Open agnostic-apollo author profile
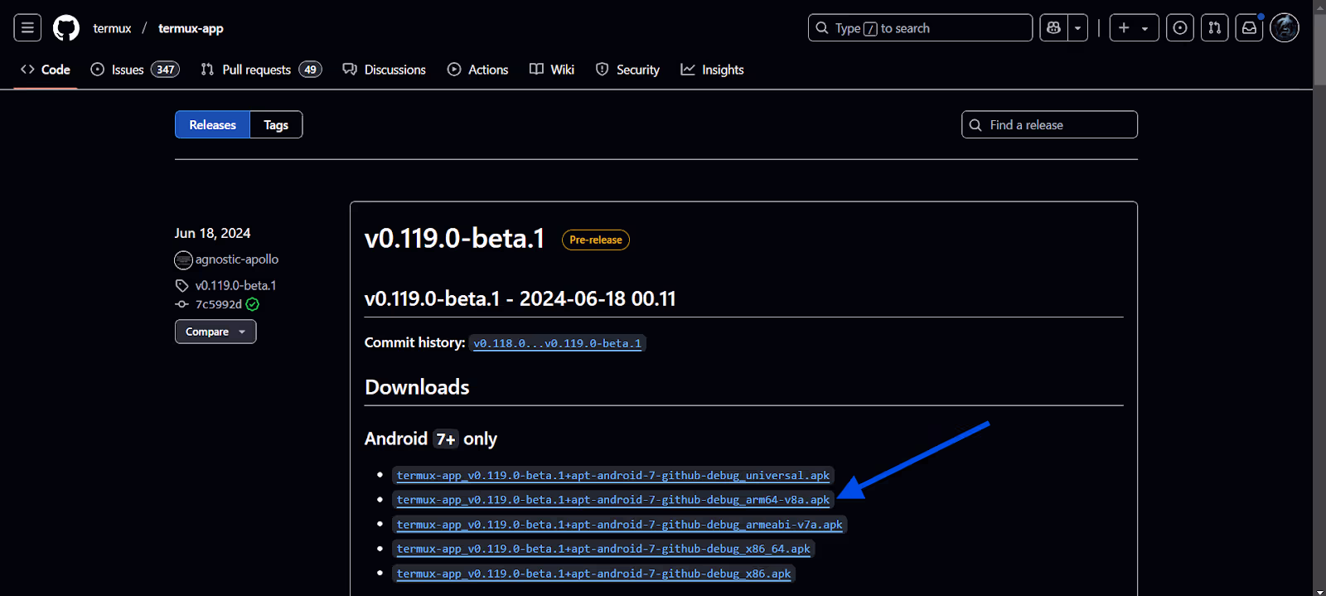The image size is (1326, 596). [x=237, y=259]
